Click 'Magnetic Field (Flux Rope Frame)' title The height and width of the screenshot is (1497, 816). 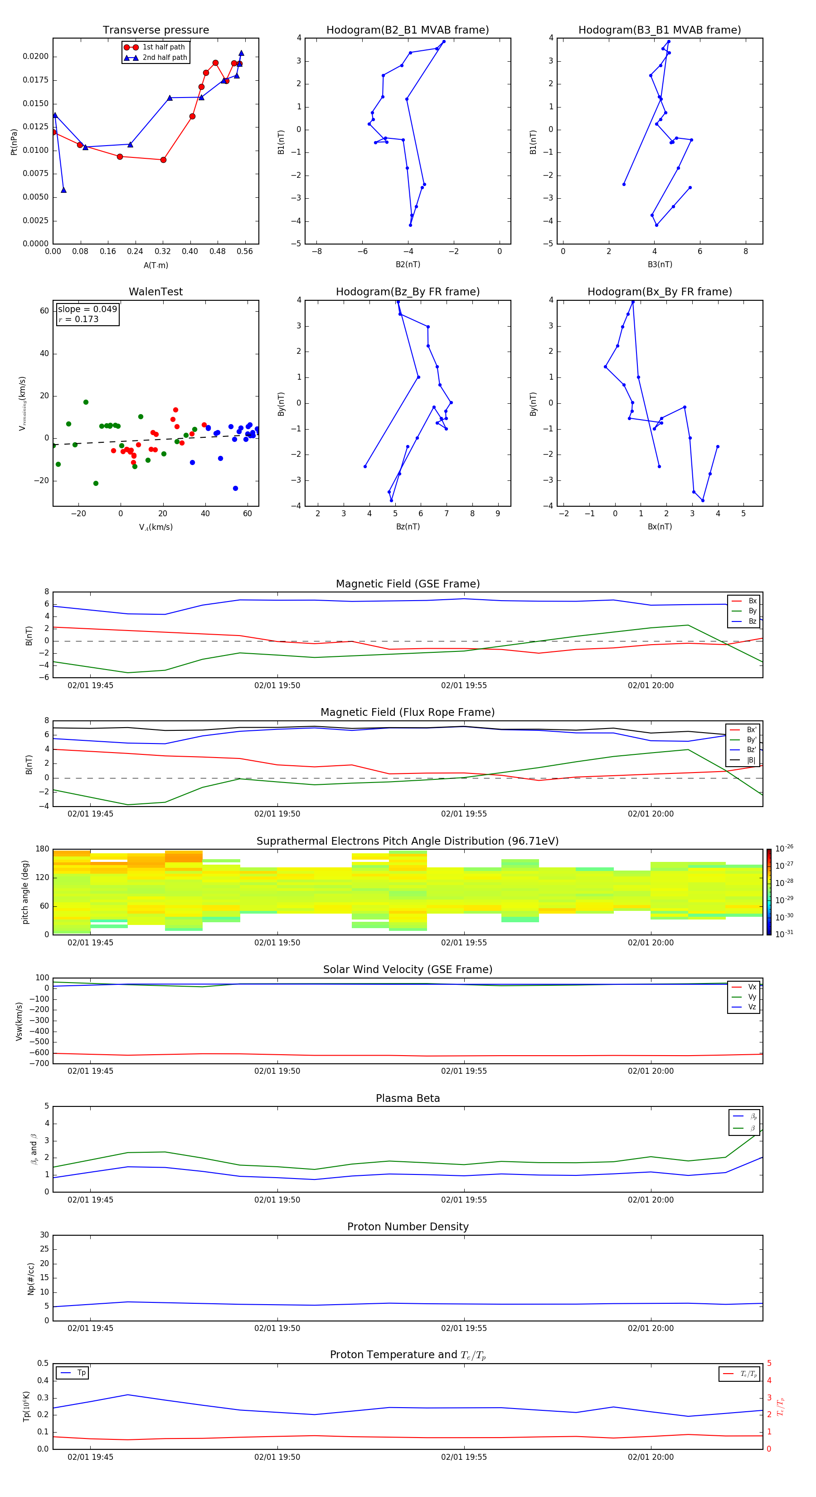click(x=408, y=713)
